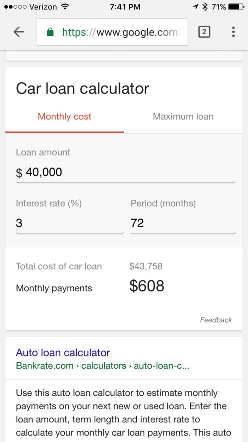Image resolution: width=248 pixels, height=442 pixels.
Task: Tap the $43,758 total cost value
Action: click(x=146, y=266)
